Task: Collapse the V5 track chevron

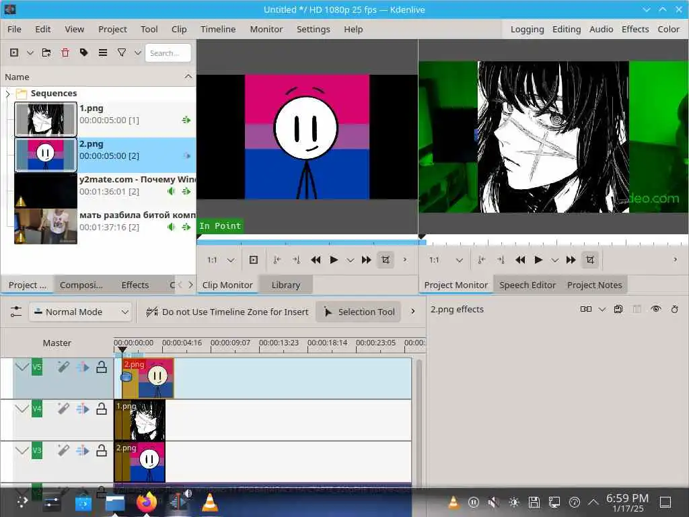Action: click(22, 367)
